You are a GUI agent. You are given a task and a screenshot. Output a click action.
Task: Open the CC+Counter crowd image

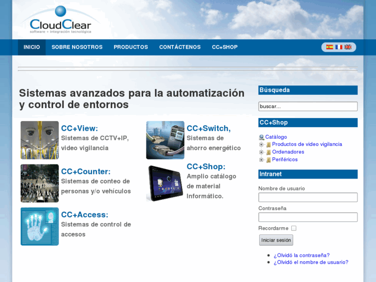[40, 183]
